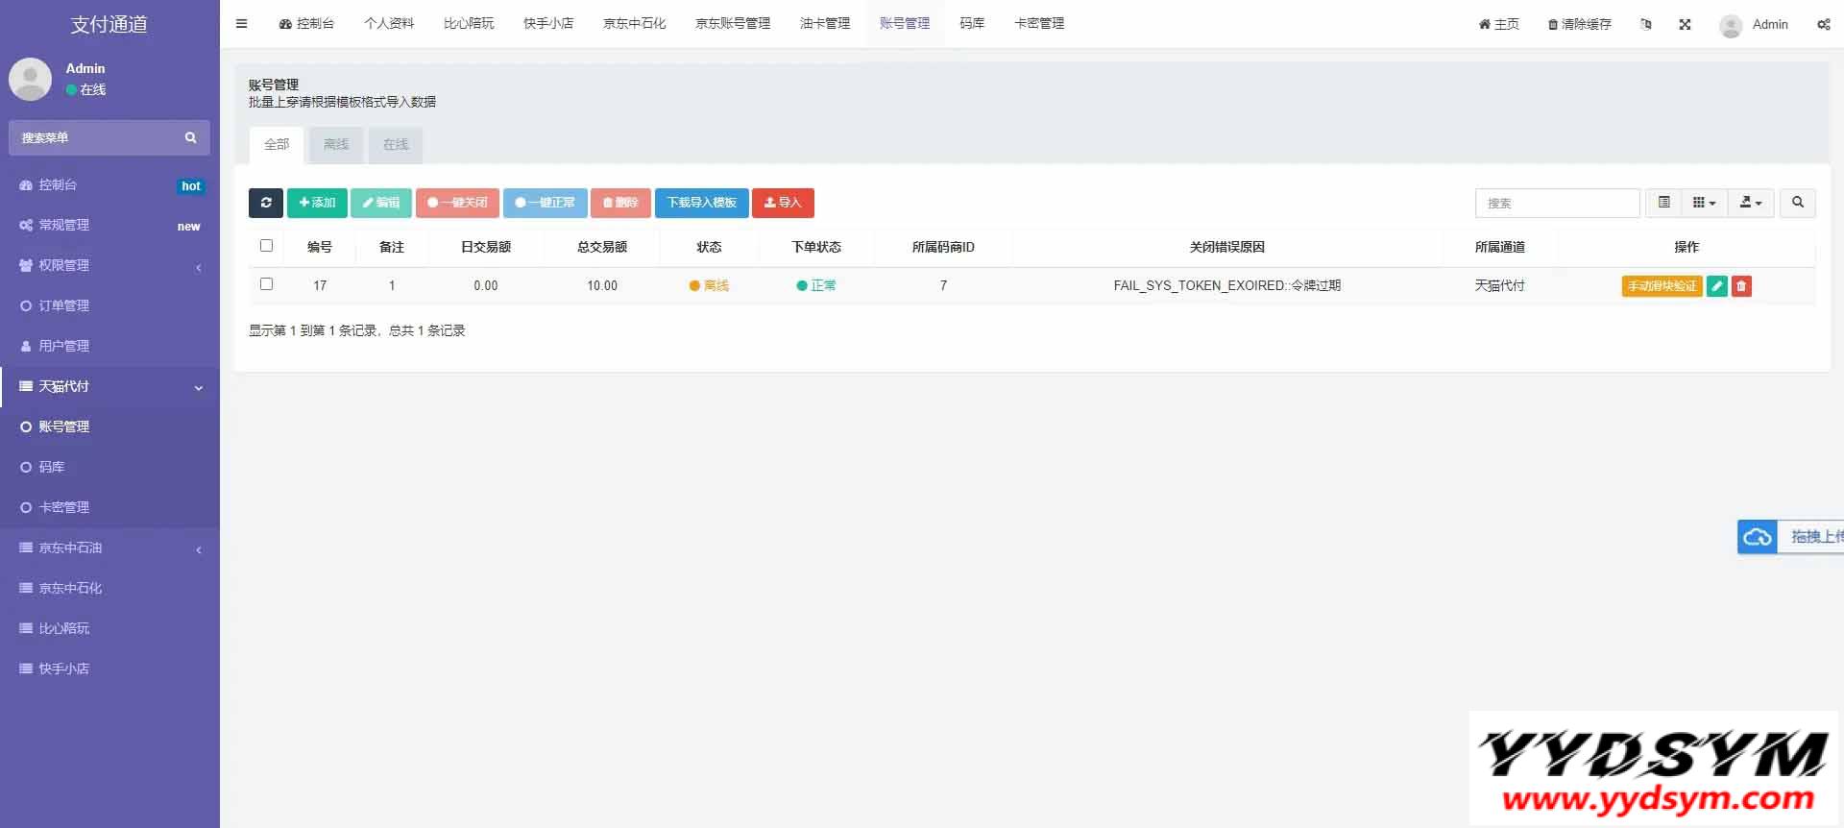Click the 搜索 input field above table
Image resolution: width=1844 pixels, height=828 pixels.
(x=1556, y=203)
